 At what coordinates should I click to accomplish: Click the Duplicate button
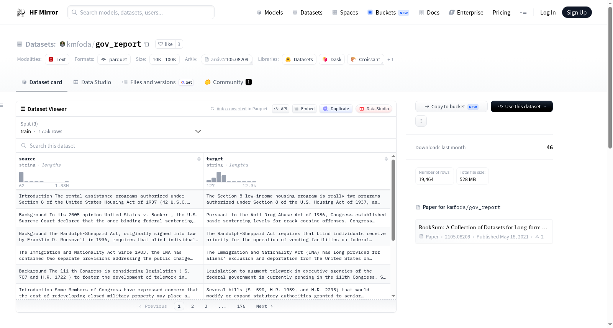[336, 109]
